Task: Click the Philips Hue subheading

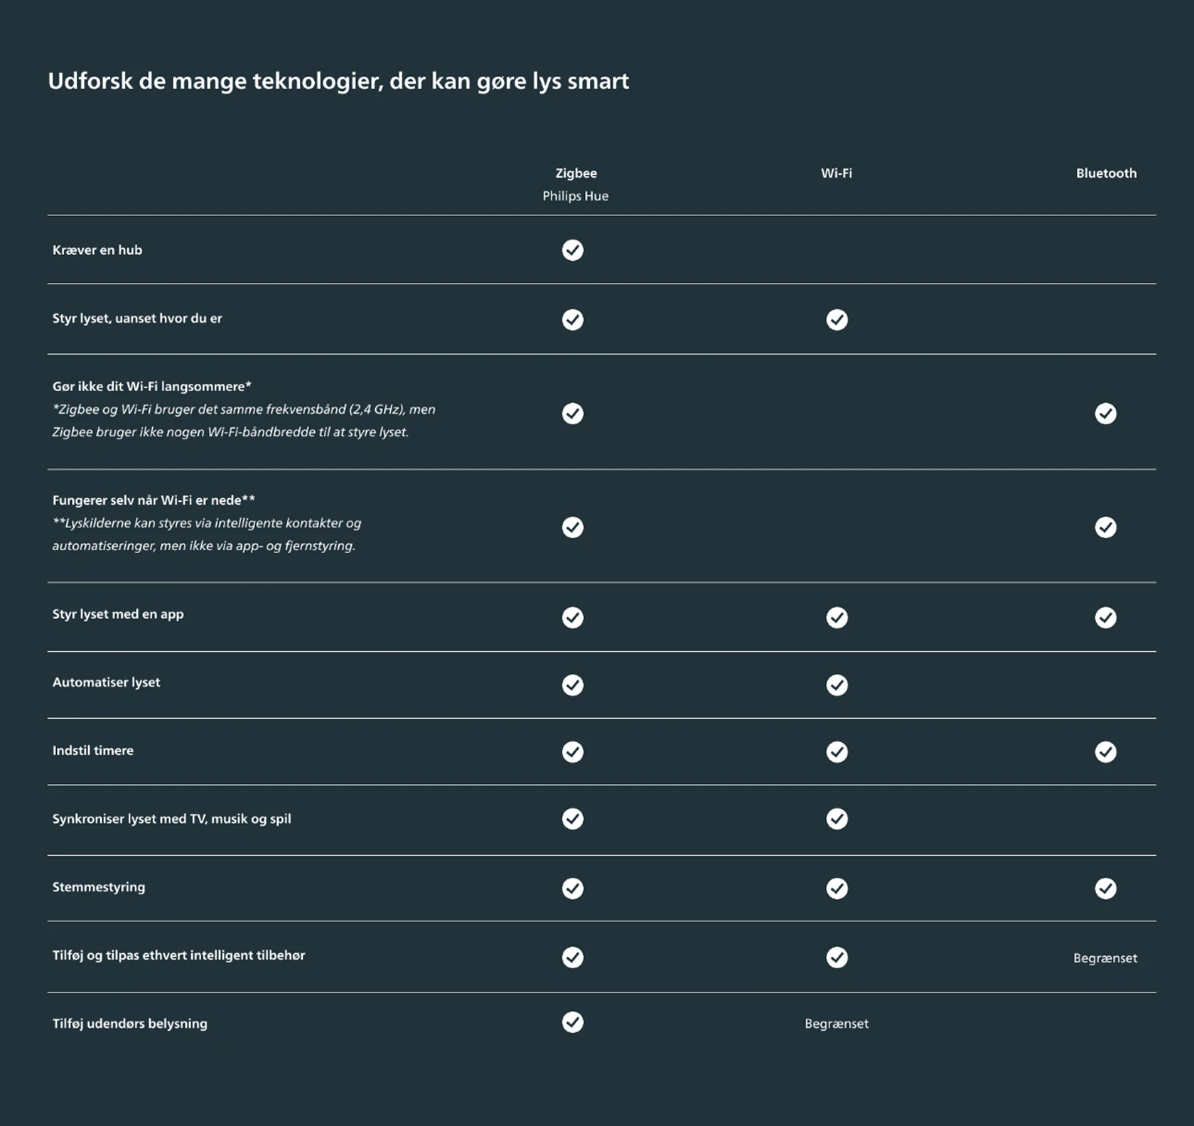Action: click(575, 196)
